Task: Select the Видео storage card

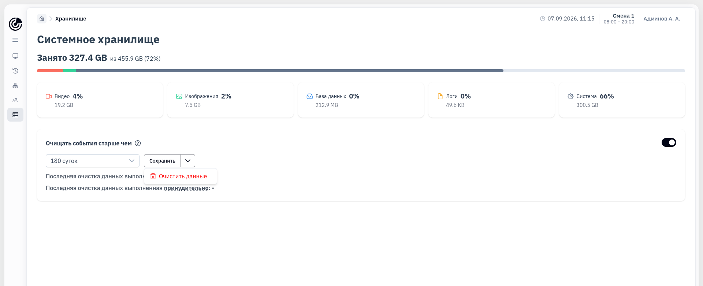Action: point(100,100)
